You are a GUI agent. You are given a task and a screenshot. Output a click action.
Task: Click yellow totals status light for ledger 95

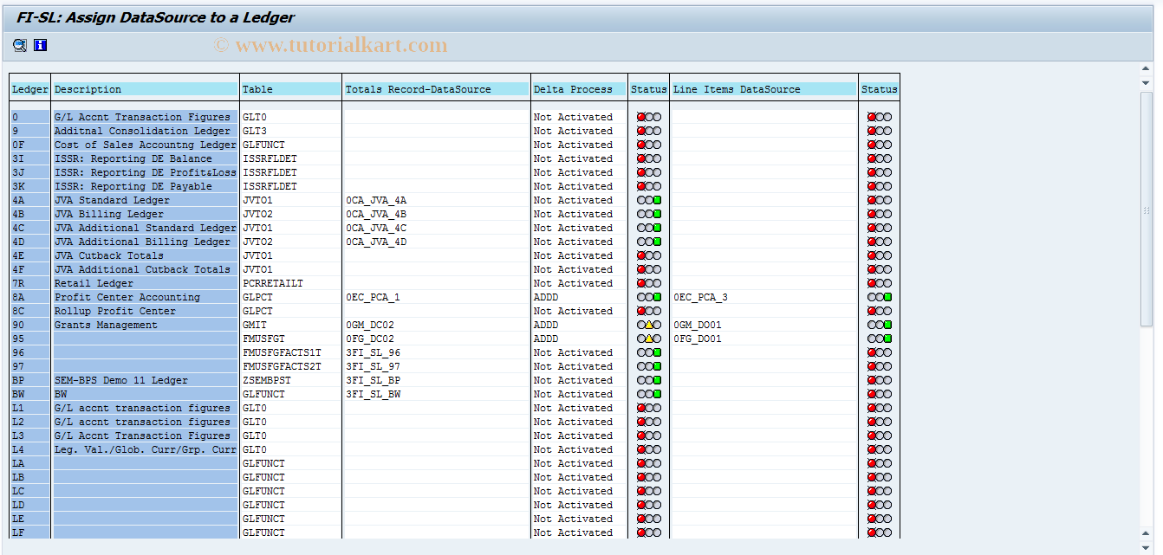[649, 339]
